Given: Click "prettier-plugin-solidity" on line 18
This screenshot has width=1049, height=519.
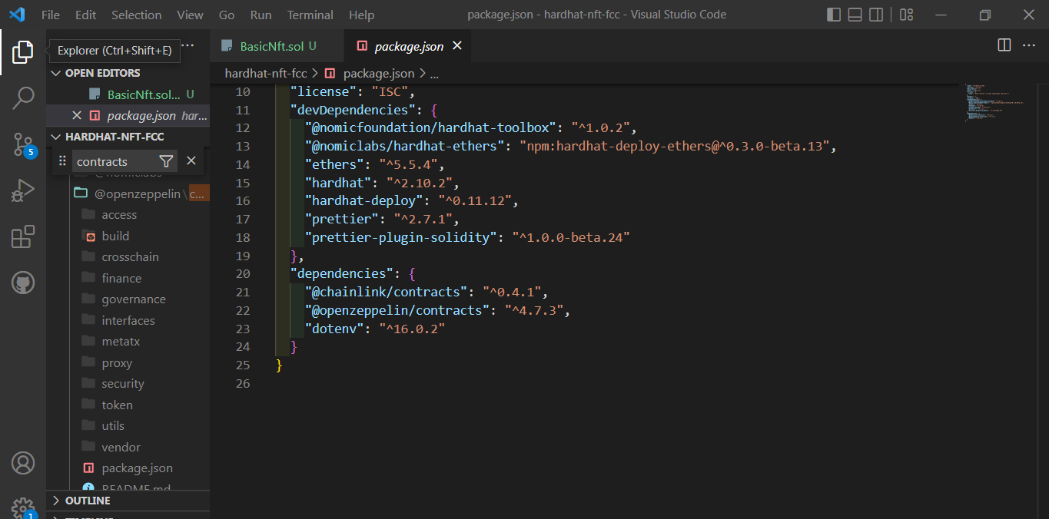Looking at the screenshot, I should coord(401,237).
